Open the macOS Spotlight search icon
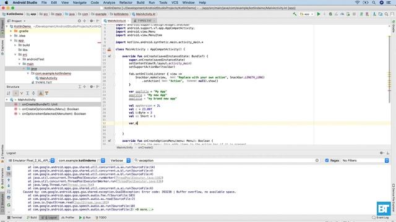The width and height of the screenshot is (396, 222). coord(374,2)
